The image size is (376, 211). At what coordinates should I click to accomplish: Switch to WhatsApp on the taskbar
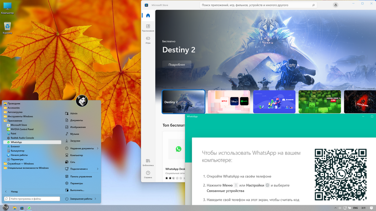tap(29, 208)
